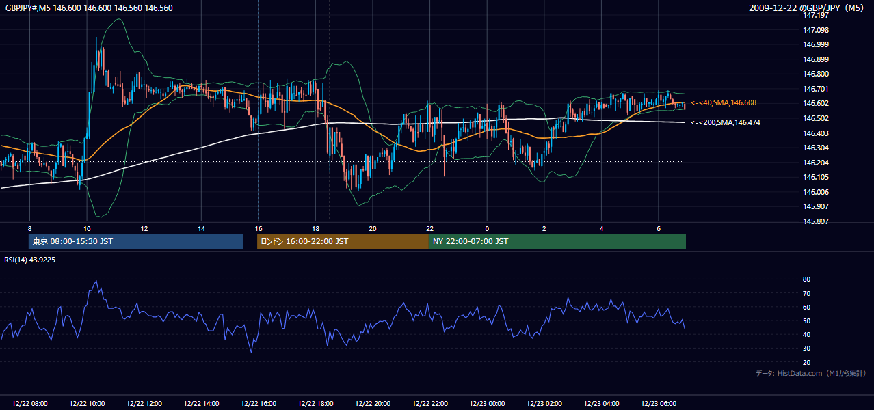Click the 12/22 14:00 date label
The height and width of the screenshot is (410, 874).
pyautogui.click(x=202, y=404)
